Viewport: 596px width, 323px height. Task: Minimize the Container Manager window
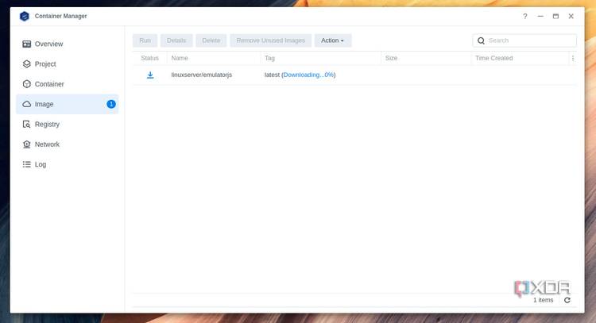540,17
